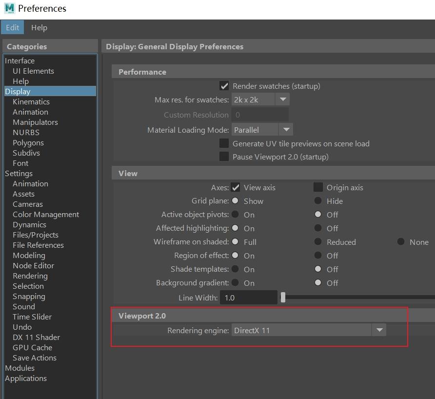Enable Generate UV tile previews on scene load
The image size is (435, 399).
pyautogui.click(x=224, y=143)
